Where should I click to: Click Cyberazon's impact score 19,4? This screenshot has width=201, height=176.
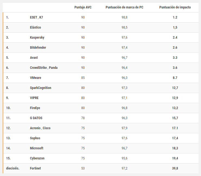click(175, 158)
